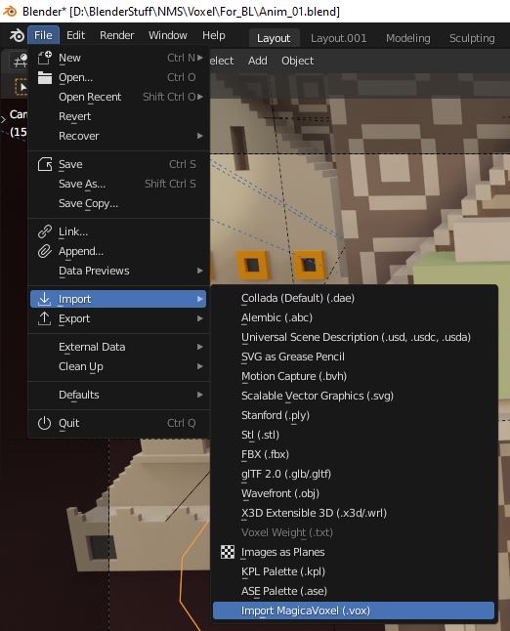Choose Save Copy... menu entry
510x631 pixels.
118,203
